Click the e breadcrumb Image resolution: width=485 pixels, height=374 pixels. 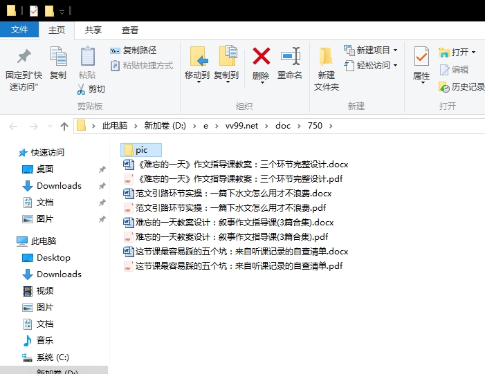click(205, 126)
